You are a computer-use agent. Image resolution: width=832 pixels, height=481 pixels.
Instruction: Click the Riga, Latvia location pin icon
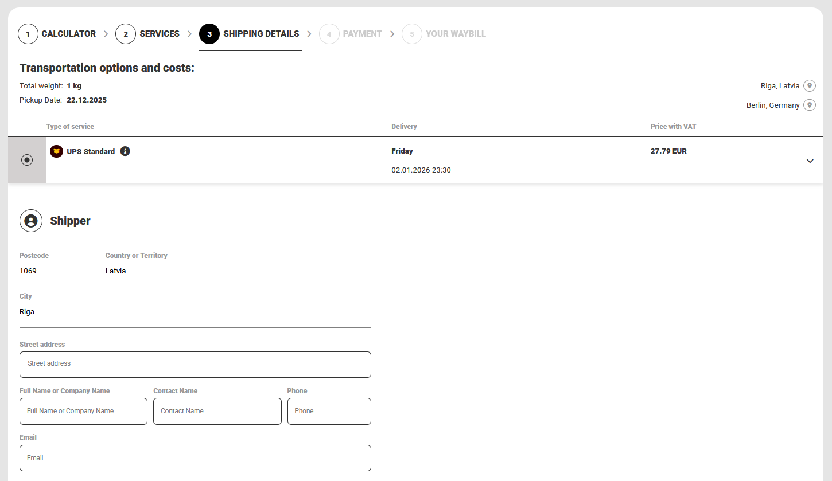click(x=809, y=86)
